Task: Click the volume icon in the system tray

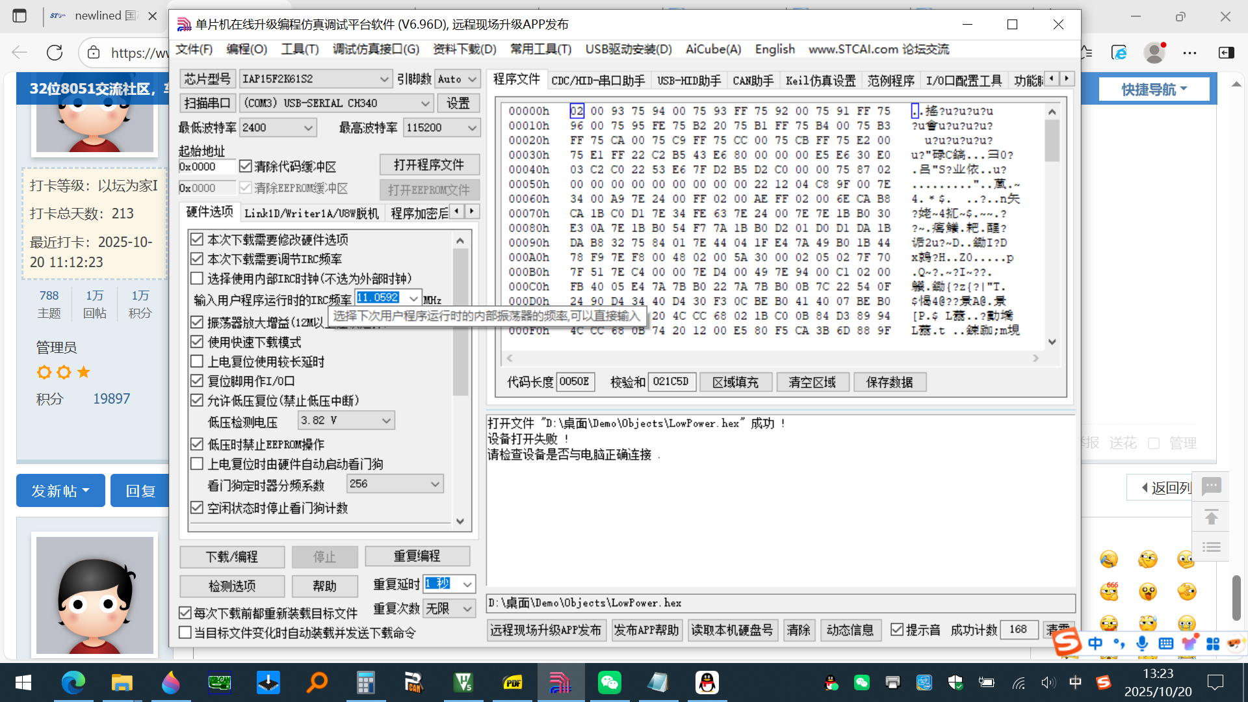Action: click(x=1048, y=682)
